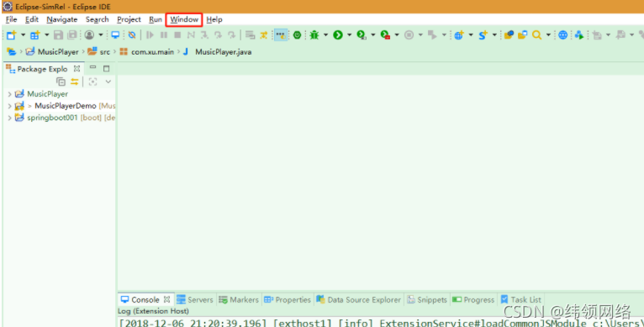644x327 pixels.
Task: Click the Save All icon
Action: click(x=71, y=35)
